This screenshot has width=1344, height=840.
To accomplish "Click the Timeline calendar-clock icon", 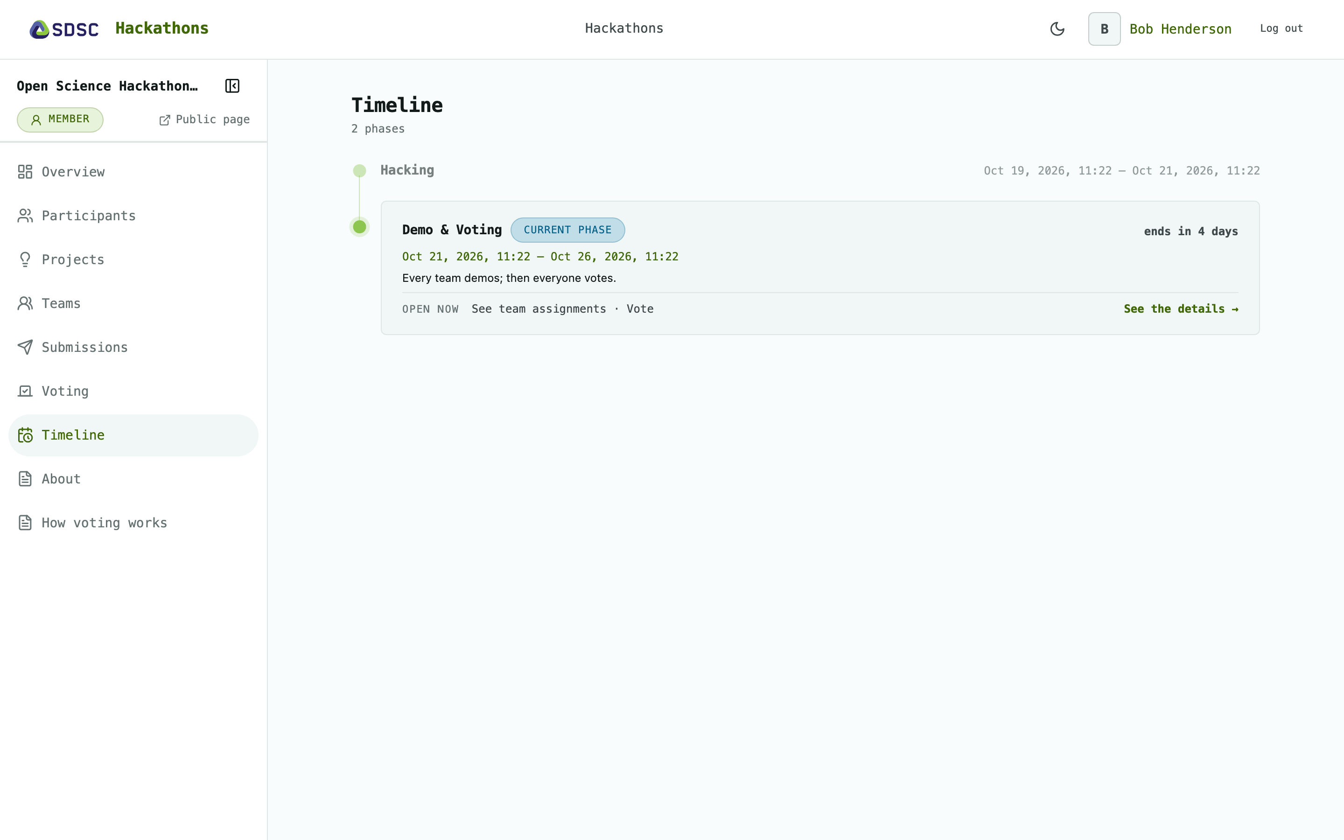I will click(x=25, y=435).
